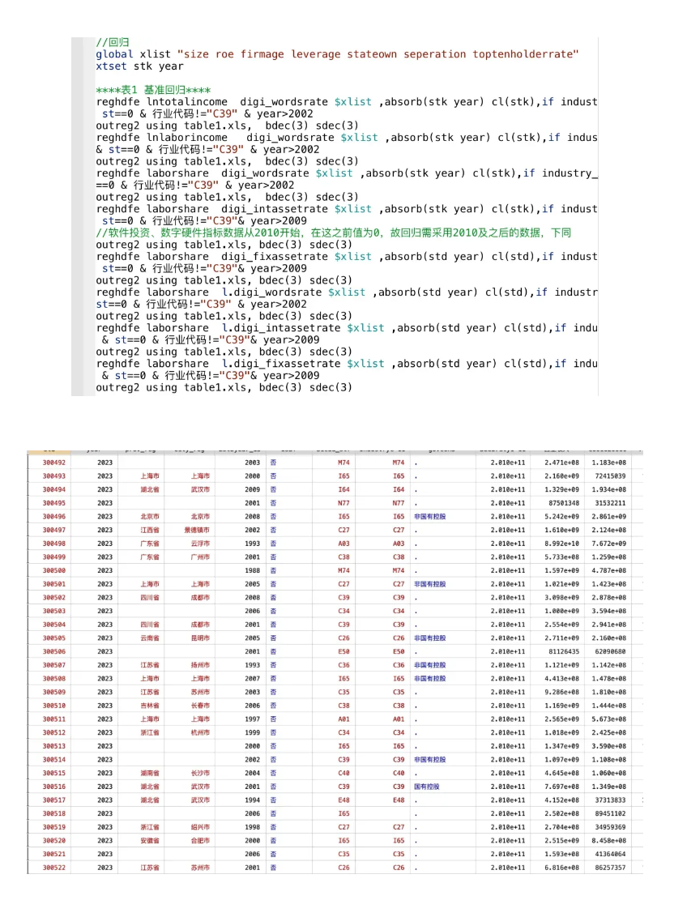
Task: Click year 1997 cell in row 300511
Action: pyautogui.click(x=253, y=719)
